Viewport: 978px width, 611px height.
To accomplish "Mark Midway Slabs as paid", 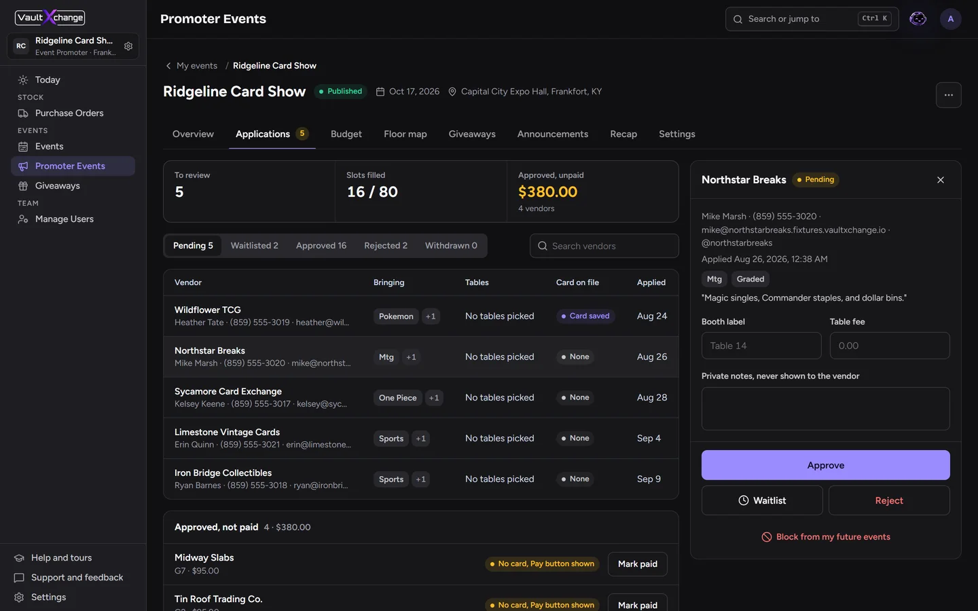I will 637,564.
